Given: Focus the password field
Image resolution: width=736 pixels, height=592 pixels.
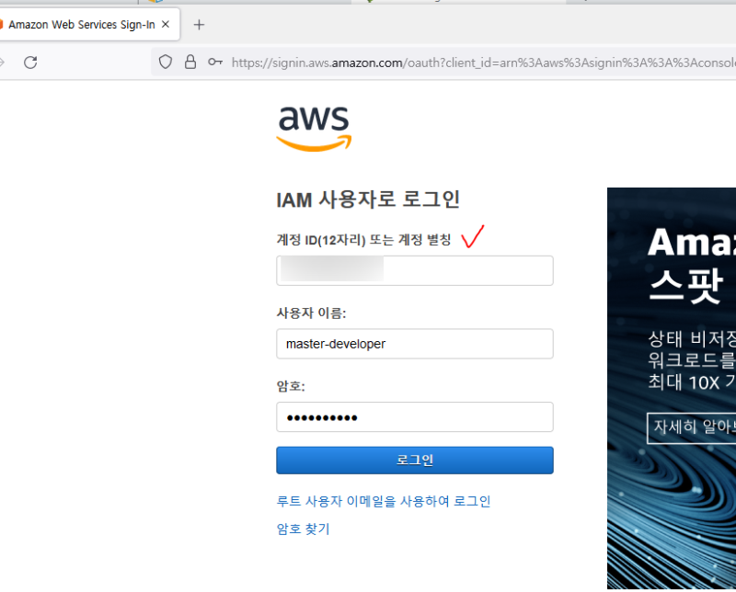Looking at the screenshot, I should coord(415,417).
